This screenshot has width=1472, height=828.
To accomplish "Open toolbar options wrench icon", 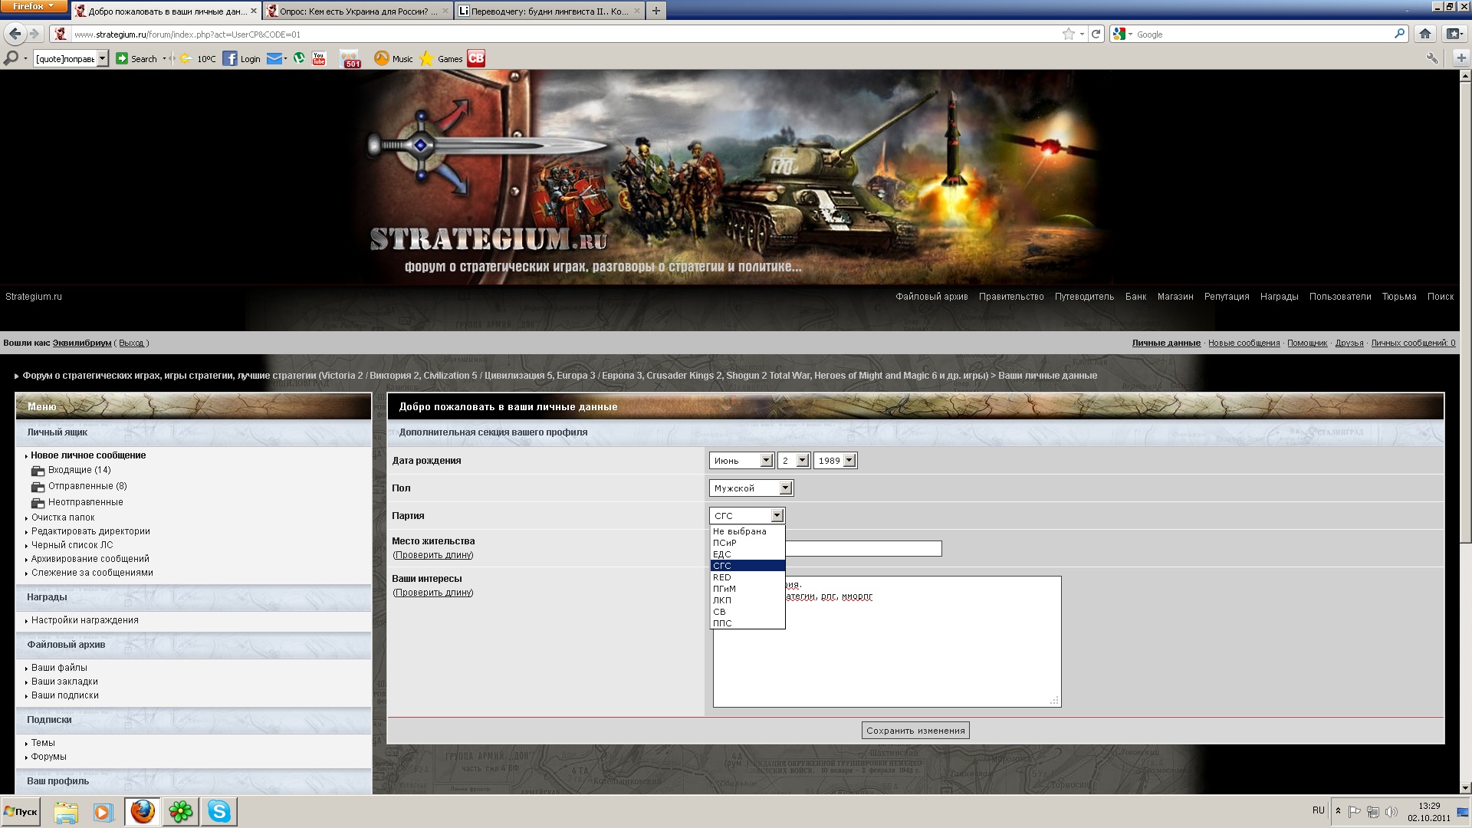I will point(1431,58).
